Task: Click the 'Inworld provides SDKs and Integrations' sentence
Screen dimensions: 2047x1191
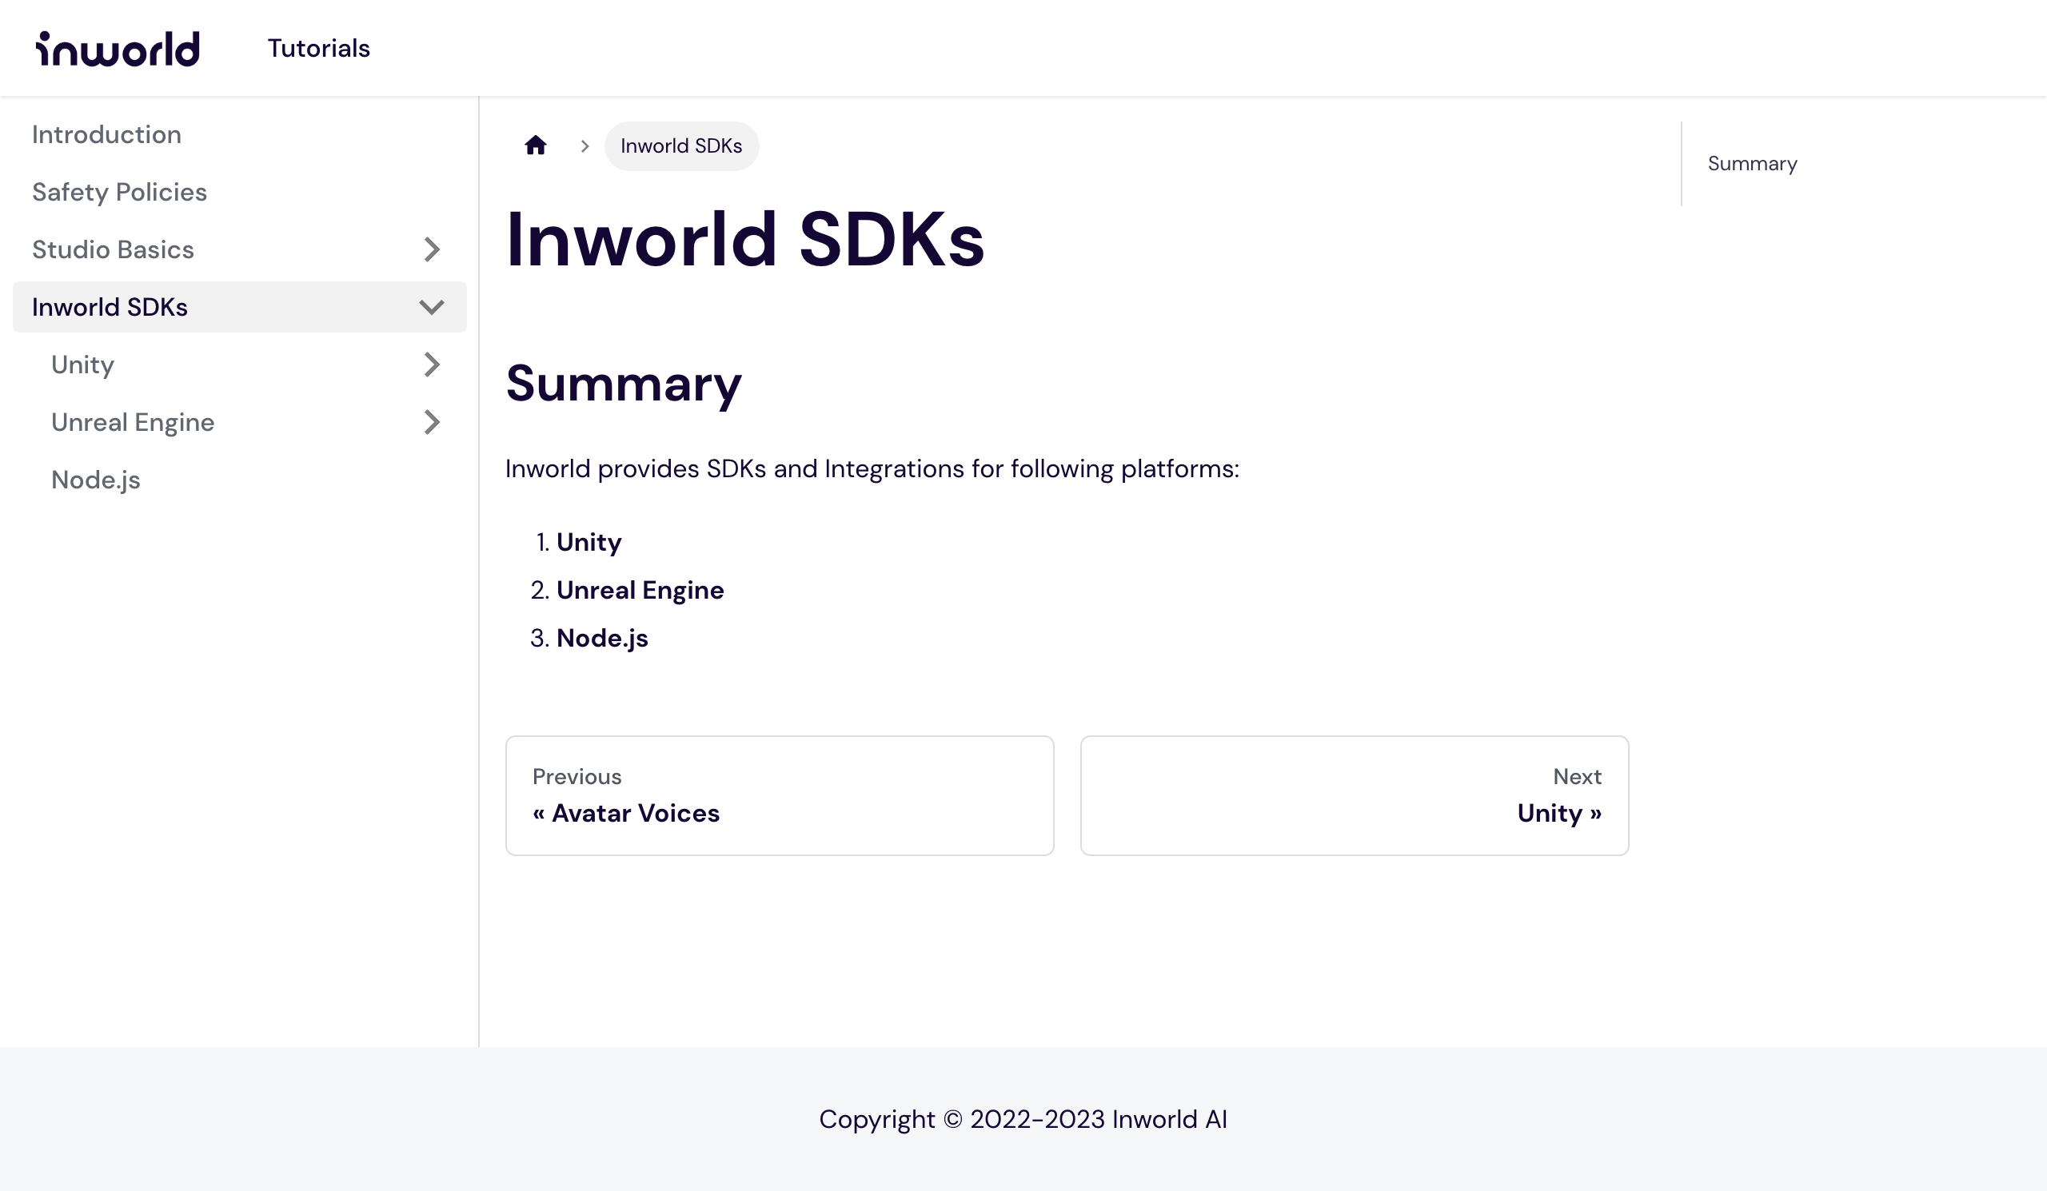Action: click(x=872, y=469)
